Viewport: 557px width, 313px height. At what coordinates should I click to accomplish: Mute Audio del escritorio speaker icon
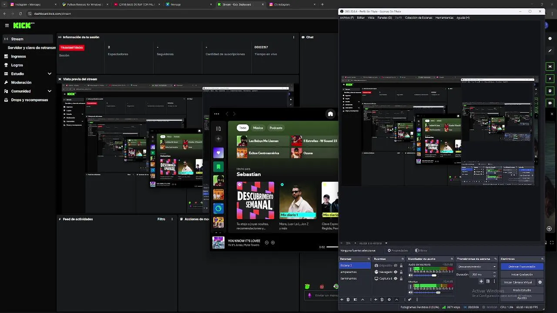410,275
